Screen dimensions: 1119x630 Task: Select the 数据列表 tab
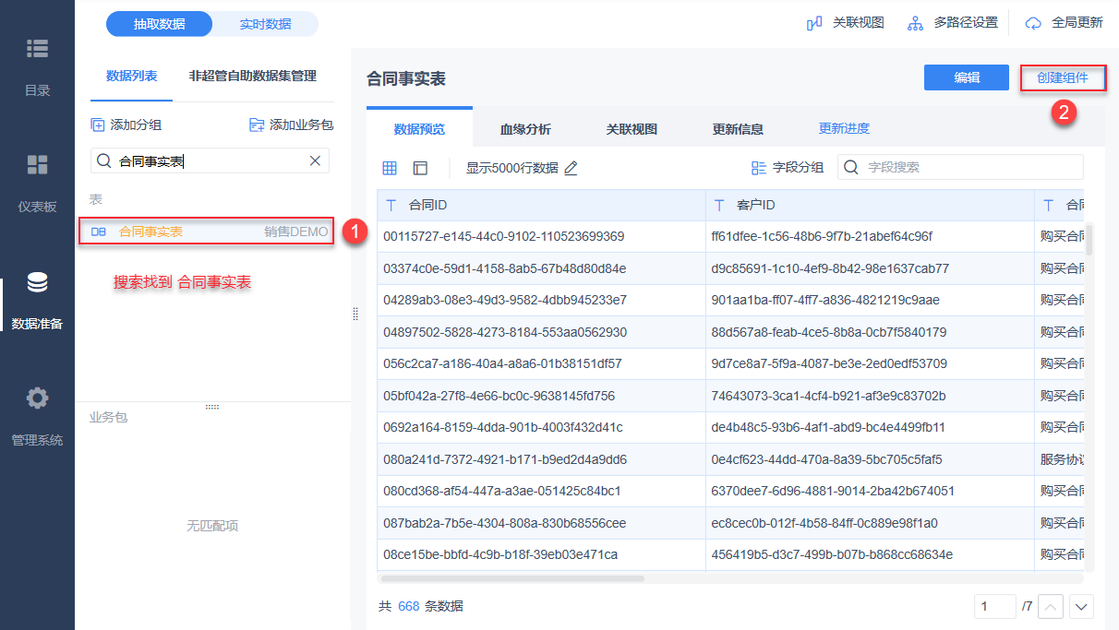click(x=131, y=76)
